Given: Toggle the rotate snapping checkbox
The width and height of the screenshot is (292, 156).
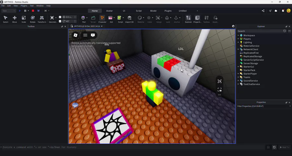Looking at the screenshot, I should click(x=60, y=21).
